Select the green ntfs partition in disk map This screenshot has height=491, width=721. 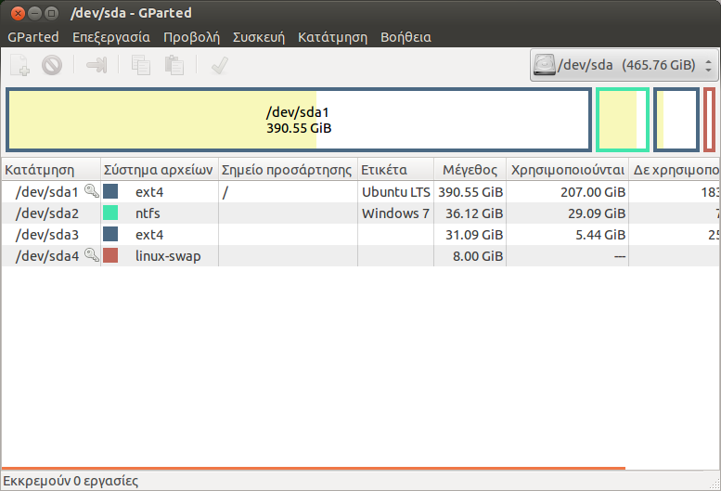622,120
